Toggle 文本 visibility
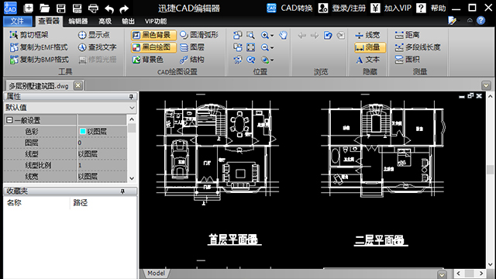496x279 pixels. point(367,60)
